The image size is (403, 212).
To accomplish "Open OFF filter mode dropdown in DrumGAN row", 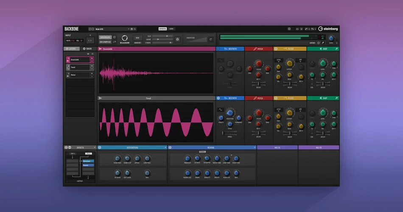I will pyautogui.click(x=300, y=60).
